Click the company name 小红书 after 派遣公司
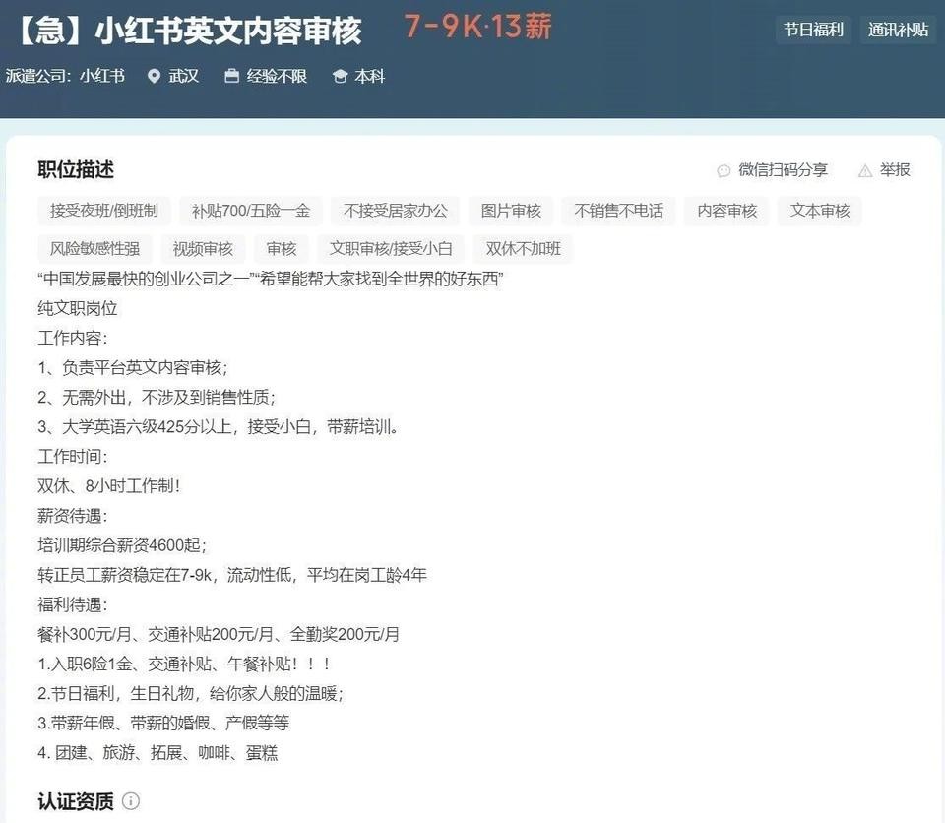The width and height of the screenshot is (945, 823). coord(102,76)
